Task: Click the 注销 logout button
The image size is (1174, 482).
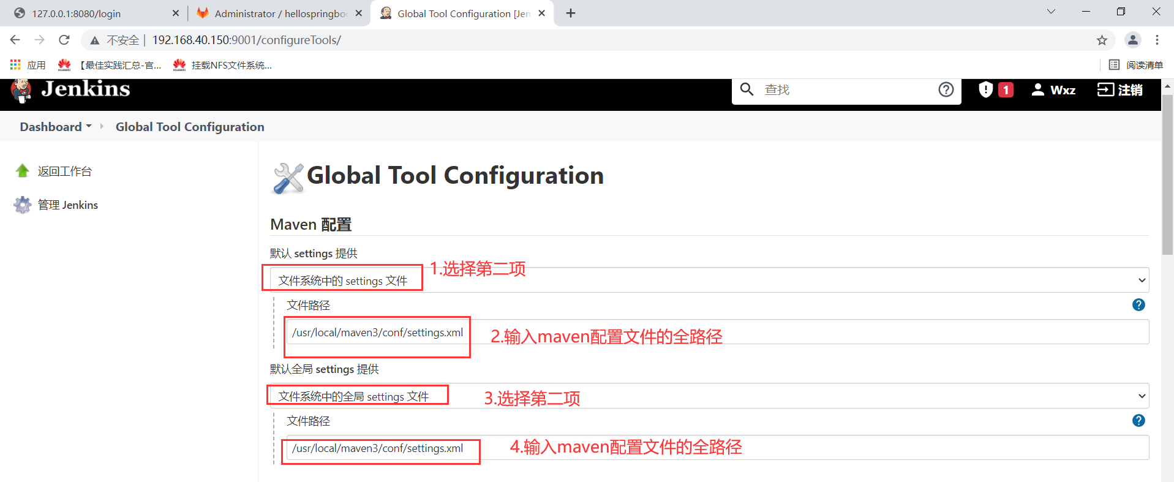Action: click(x=1119, y=90)
